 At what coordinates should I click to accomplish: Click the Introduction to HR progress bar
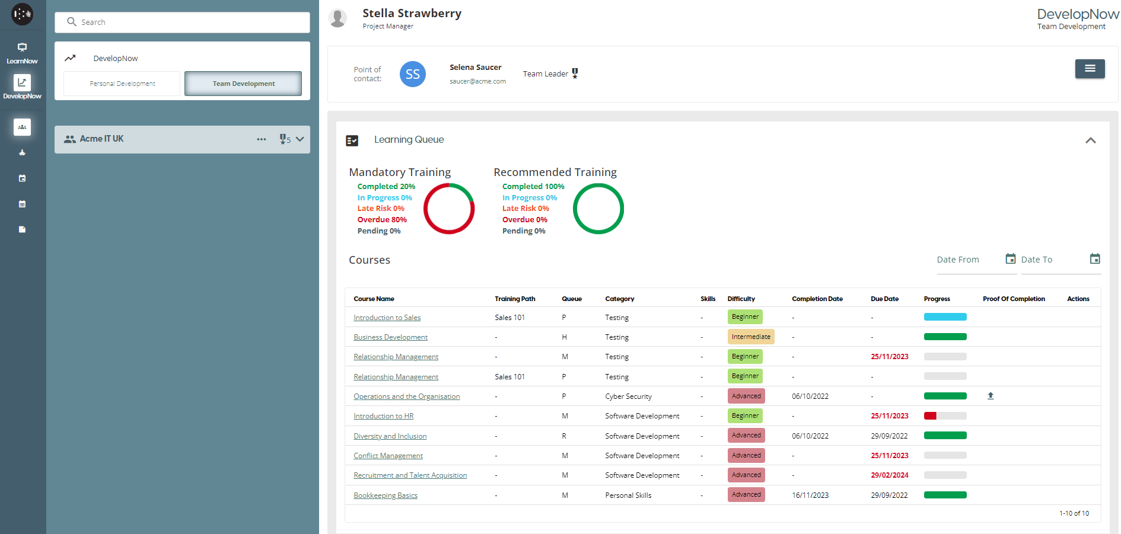pyautogui.click(x=945, y=416)
